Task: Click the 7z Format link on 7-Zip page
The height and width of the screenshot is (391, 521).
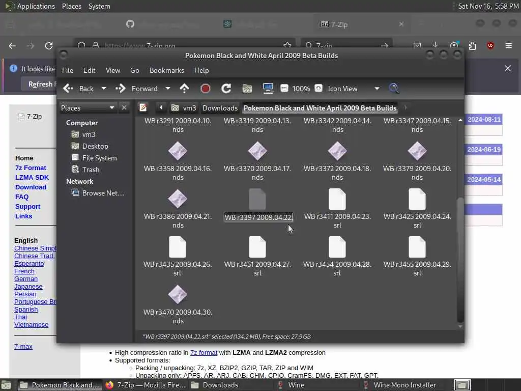Action: click(31, 168)
